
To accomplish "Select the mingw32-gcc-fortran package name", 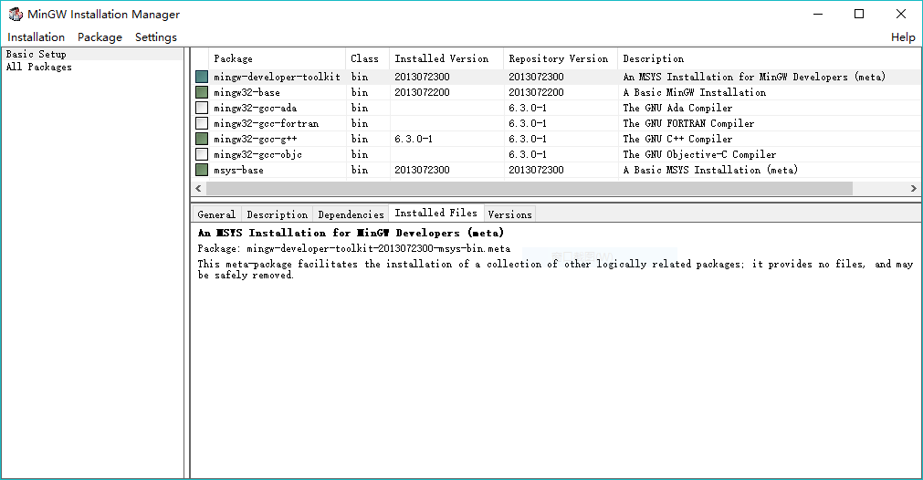I will (266, 123).
